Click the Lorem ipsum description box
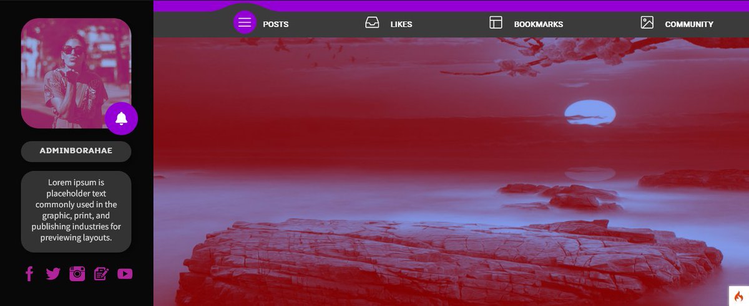 pos(76,211)
